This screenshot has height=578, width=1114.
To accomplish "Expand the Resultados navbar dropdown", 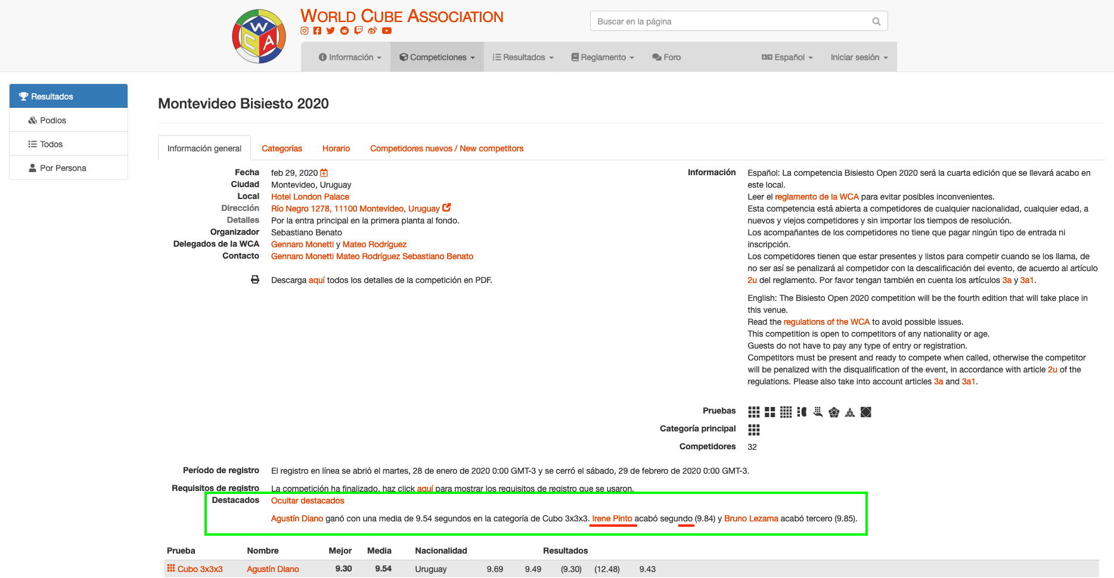I will click(523, 57).
